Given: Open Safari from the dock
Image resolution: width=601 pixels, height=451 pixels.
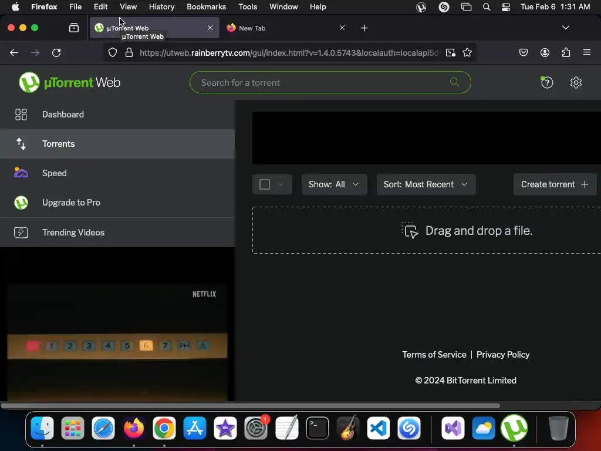Looking at the screenshot, I should [103, 428].
